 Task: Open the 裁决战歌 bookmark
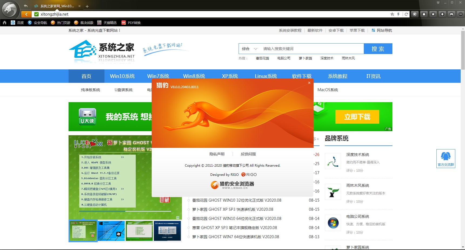[x=84, y=23]
